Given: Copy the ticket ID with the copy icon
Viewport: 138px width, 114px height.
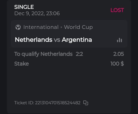Looking at the screenshot, I should pos(86,103).
